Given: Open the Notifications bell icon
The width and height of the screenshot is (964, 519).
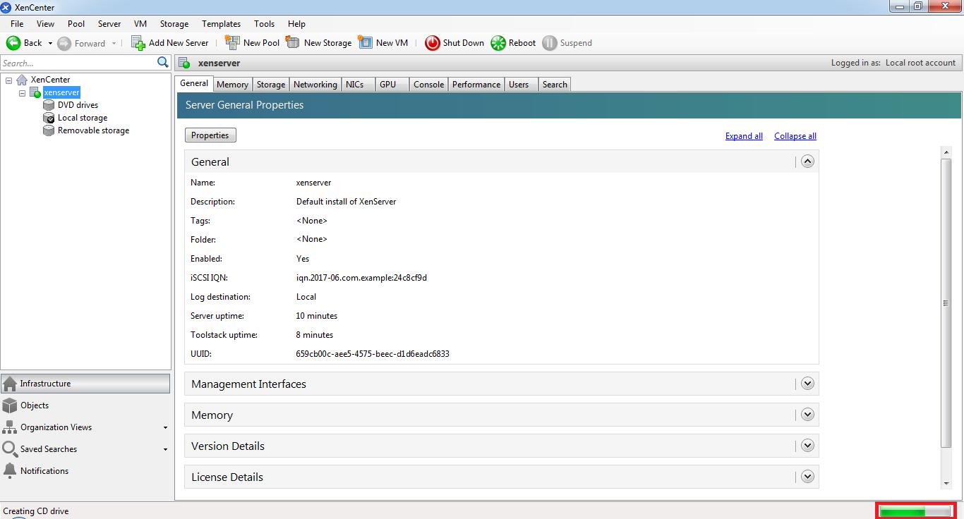Looking at the screenshot, I should [x=10, y=470].
